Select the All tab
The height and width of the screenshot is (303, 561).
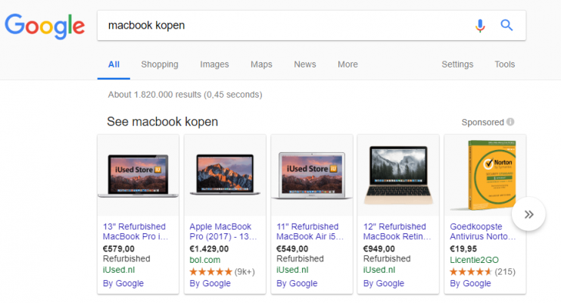pos(114,64)
